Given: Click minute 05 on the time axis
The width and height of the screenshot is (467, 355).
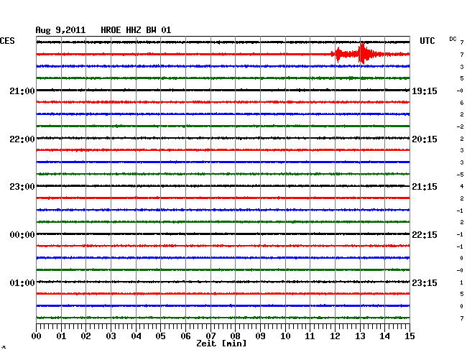Looking at the screenshot, I should point(160,336).
